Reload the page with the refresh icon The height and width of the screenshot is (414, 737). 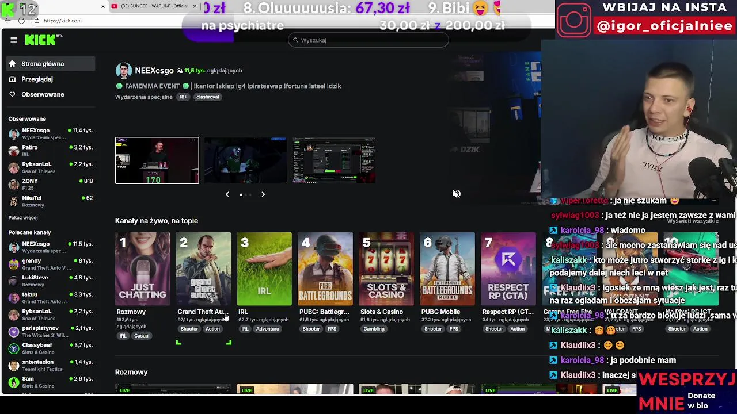tap(21, 21)
